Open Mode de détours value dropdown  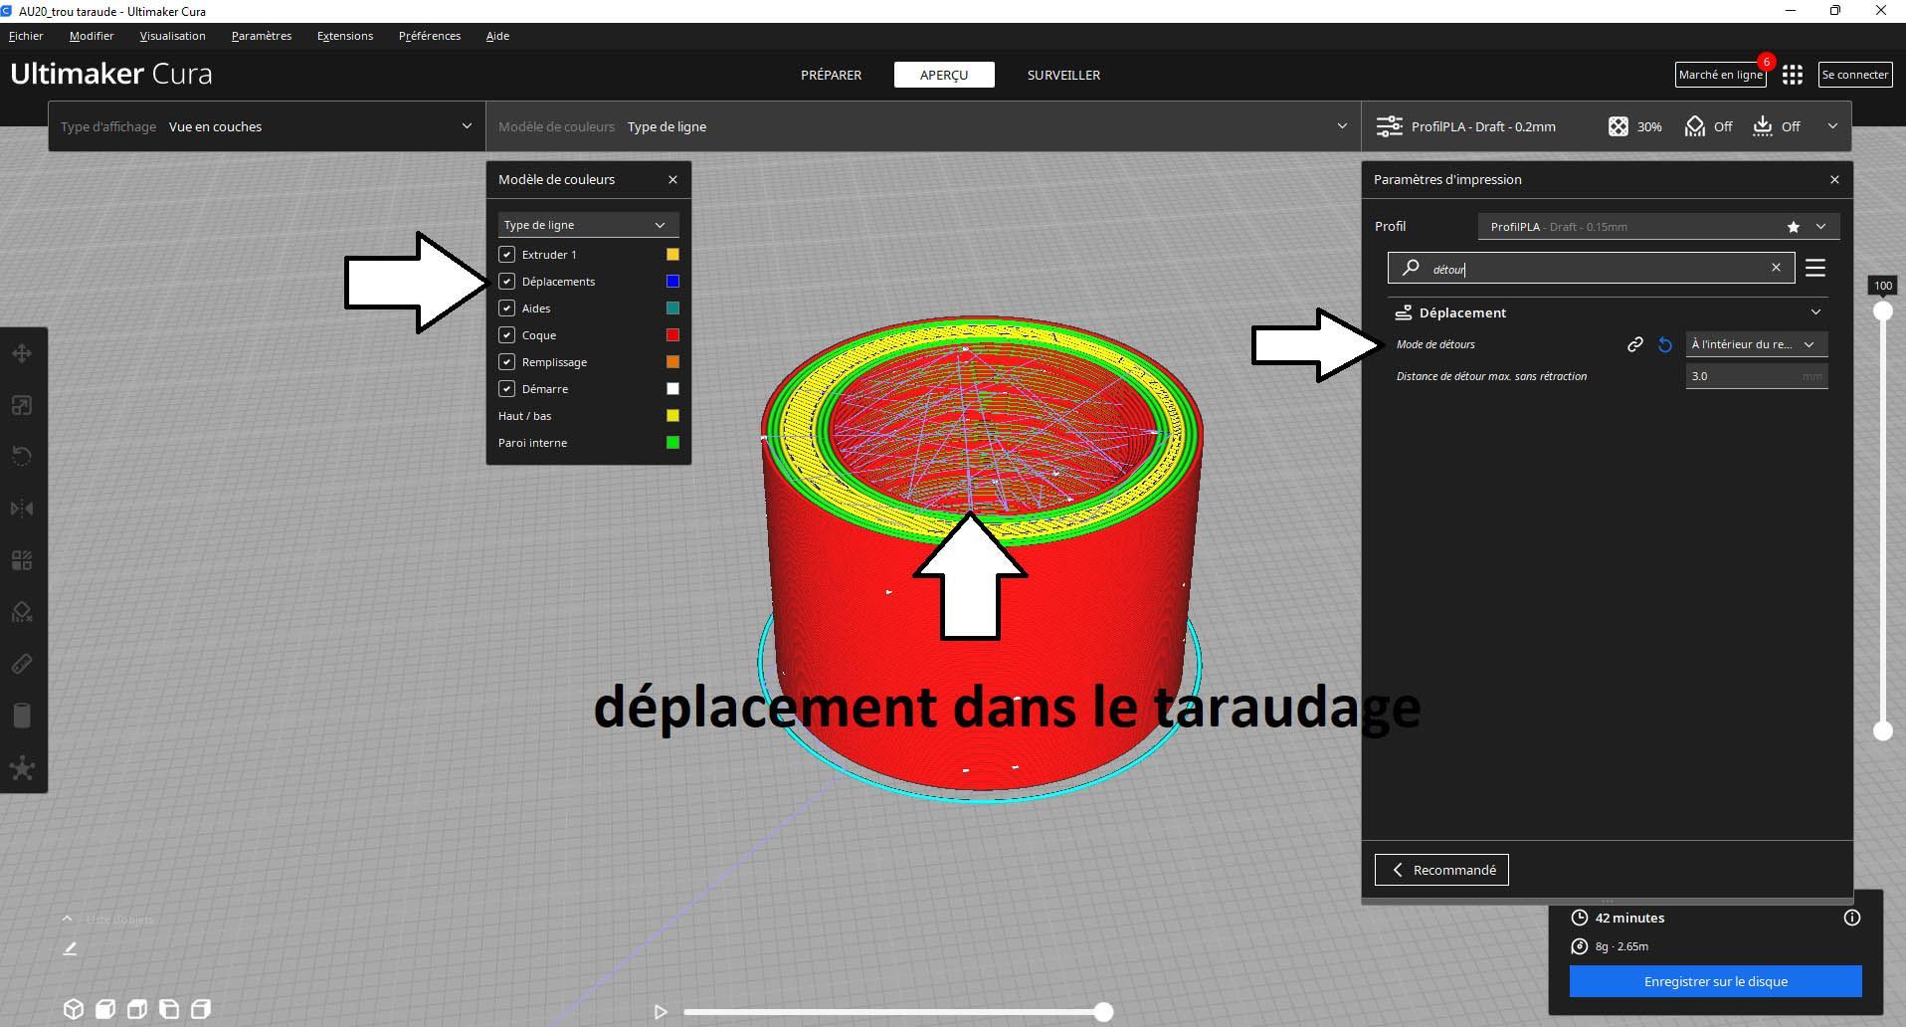(x=1757, y=344)
